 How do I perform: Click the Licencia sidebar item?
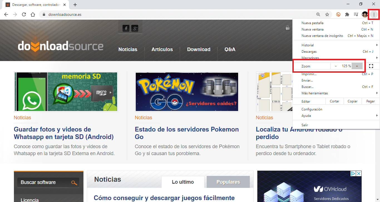pos(30,200)
